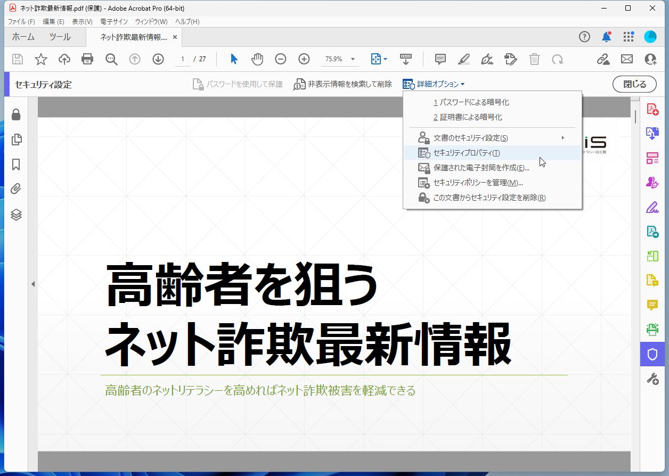Open the account profile avatar
This screenshot has height=476, width=669.
tap(650, 37)
